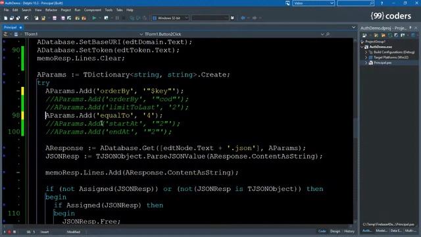The image size is (421, 237).
Task: Click the Pause debugger icon
Action: click(117, 18)
